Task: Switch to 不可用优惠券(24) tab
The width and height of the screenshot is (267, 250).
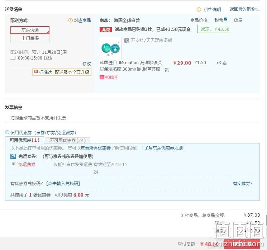Action: click(68, 140)
